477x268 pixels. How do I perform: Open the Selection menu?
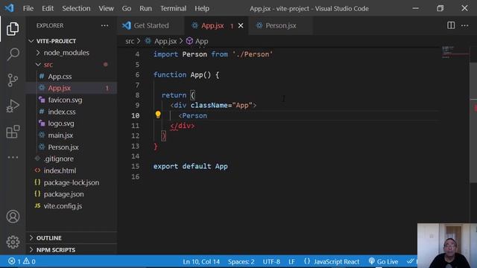(76, 8)
